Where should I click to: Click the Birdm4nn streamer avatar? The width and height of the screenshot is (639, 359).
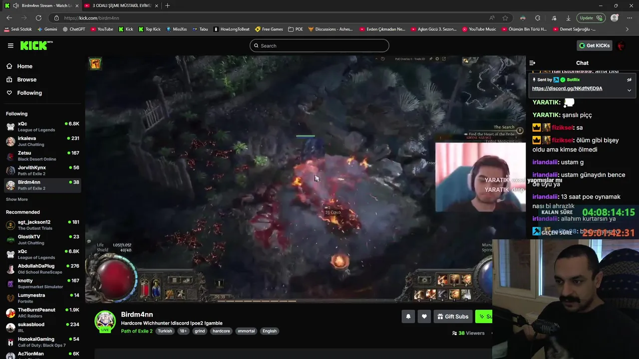pos(105,321)
